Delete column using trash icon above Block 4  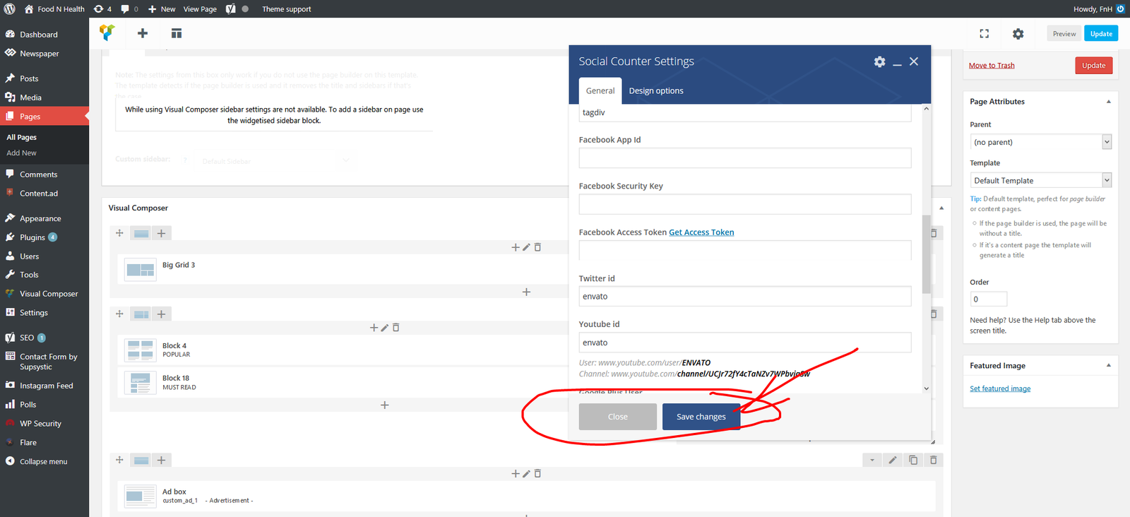(396, 328)
